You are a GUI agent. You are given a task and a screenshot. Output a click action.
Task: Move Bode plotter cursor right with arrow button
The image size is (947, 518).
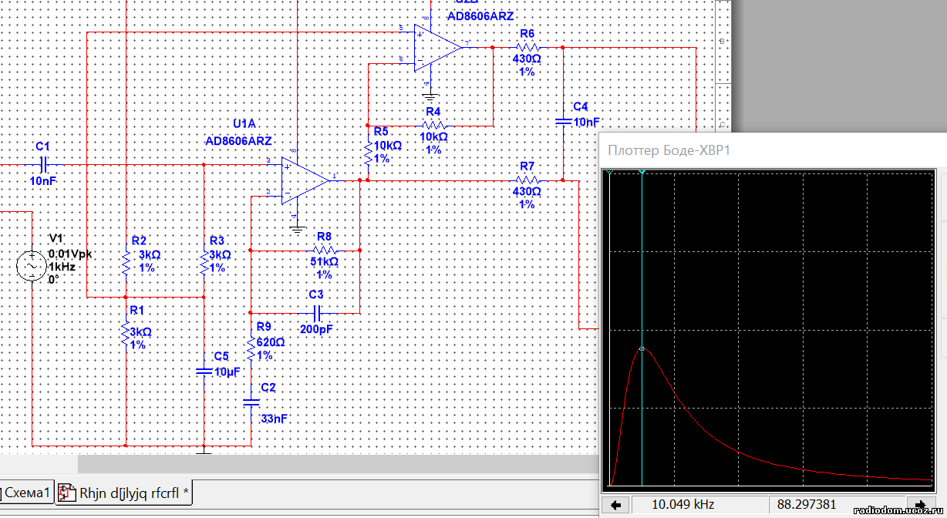920,505
